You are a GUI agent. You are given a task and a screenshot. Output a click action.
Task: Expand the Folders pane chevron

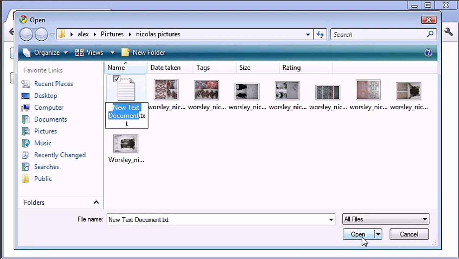tap(96, 203)
